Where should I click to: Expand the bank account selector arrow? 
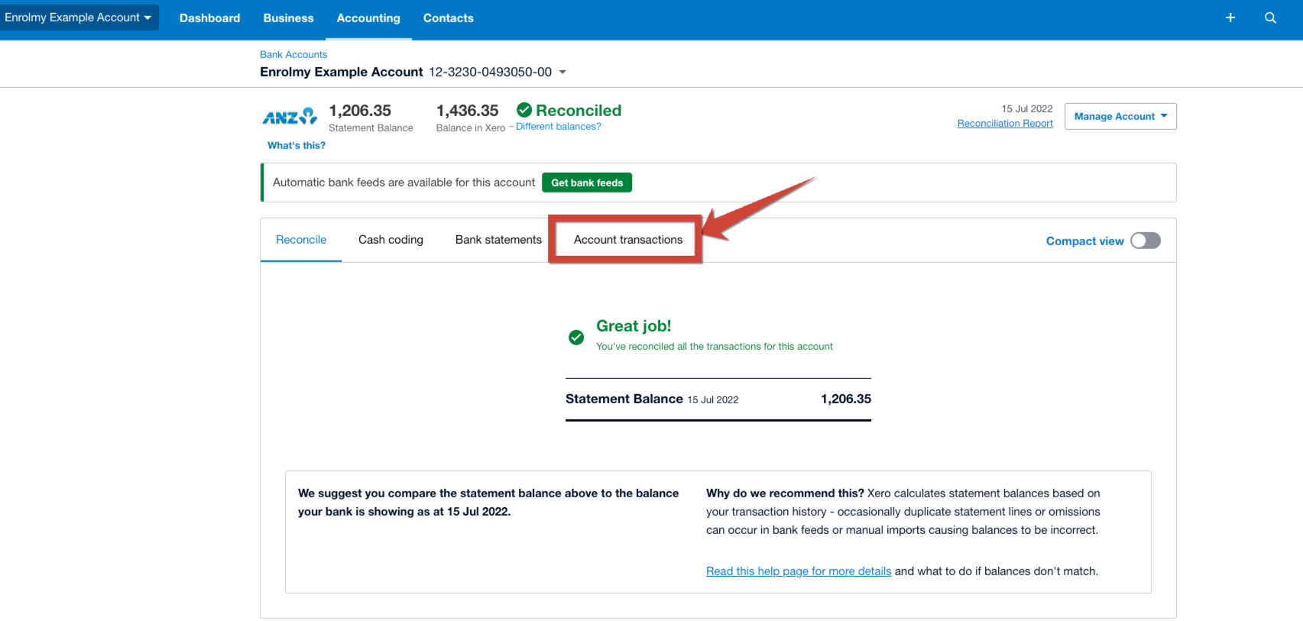point(562,72)
